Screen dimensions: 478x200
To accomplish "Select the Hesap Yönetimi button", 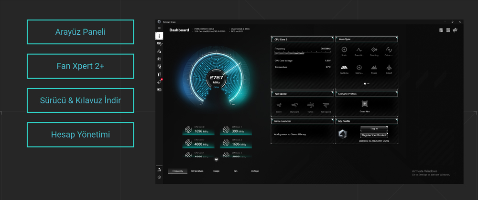I will click(80, 135).
